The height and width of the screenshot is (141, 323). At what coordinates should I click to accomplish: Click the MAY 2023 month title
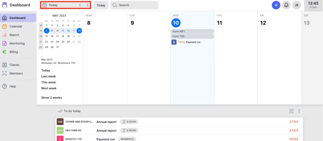point(59,16)
